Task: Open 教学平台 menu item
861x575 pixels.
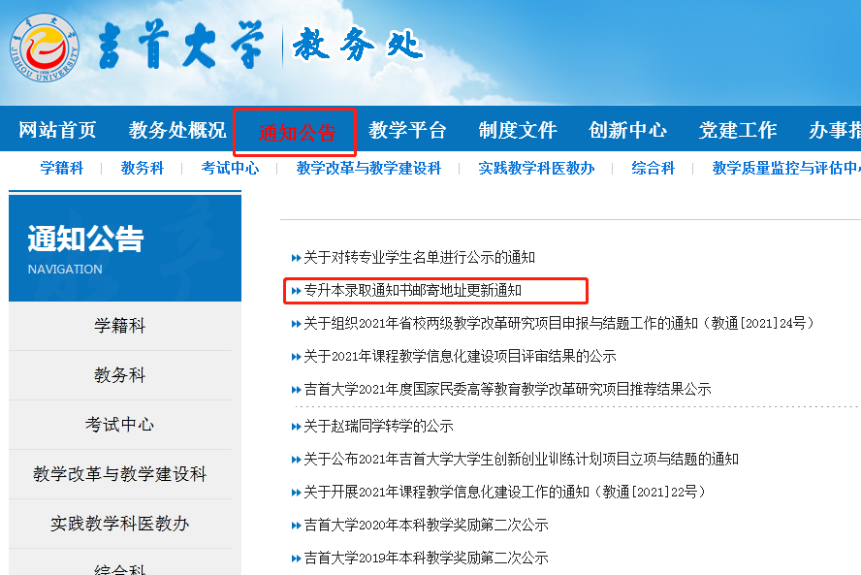Action: (x=407, y=130)
